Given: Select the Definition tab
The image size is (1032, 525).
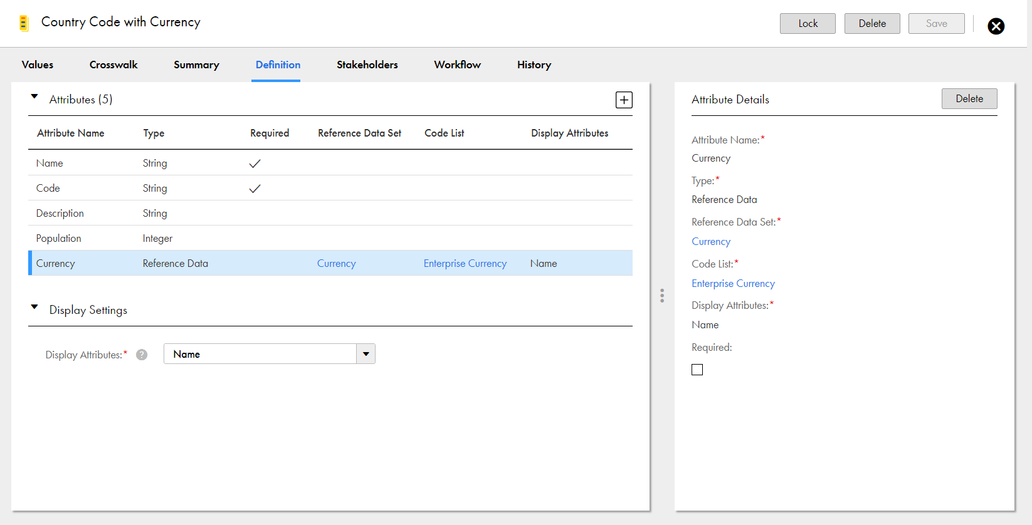Looking at the screenshot, I should [x=278, y=65].
